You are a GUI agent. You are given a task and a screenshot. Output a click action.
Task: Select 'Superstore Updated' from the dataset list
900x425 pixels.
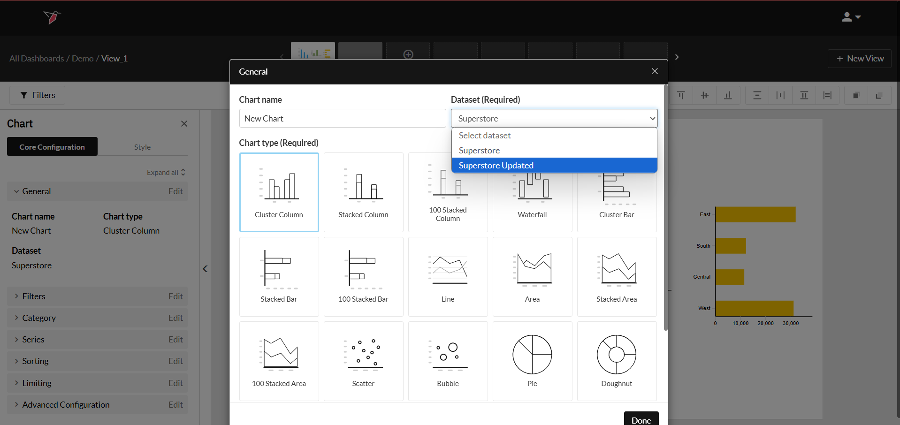(554, 166)
